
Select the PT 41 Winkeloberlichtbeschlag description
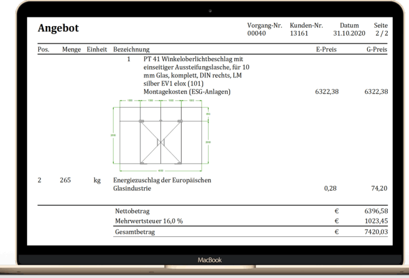195,71
